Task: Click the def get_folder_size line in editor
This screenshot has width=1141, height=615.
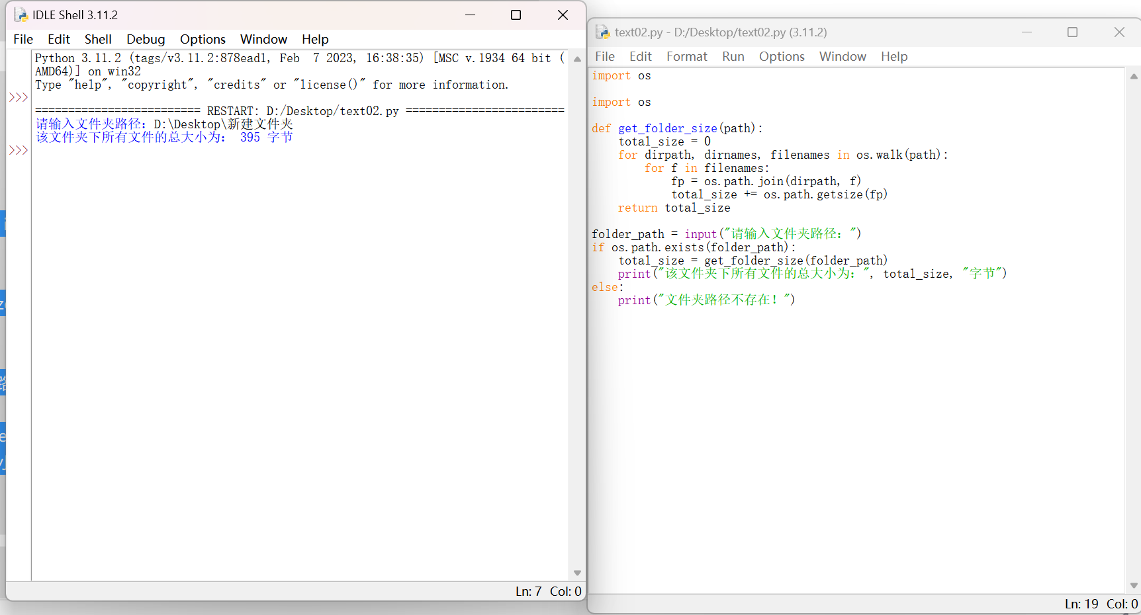Action: click(x=676, y=128)
